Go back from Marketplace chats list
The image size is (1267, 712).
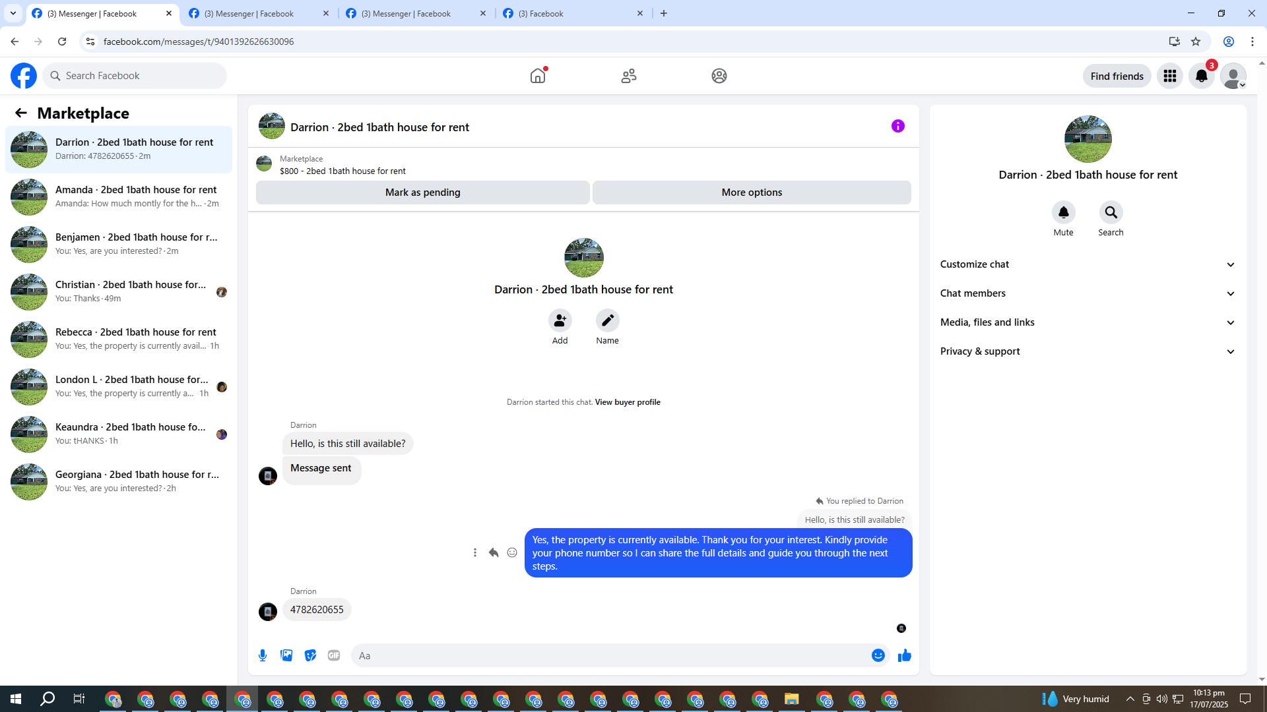click(21, 113)
